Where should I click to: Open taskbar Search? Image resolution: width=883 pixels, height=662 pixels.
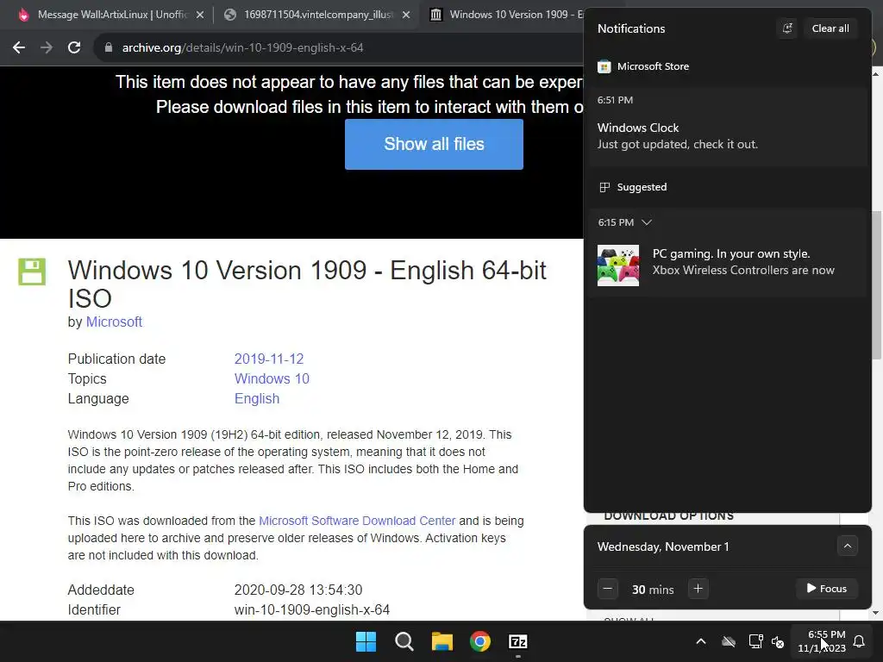click(404, 641)
